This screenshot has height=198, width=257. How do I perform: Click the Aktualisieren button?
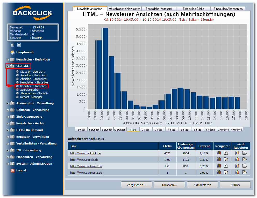pos(202,185)
